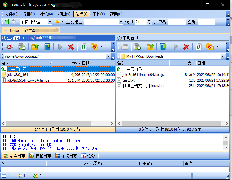
Task: Click the remote pane transfer play arrow
Action: click(60, 47)
